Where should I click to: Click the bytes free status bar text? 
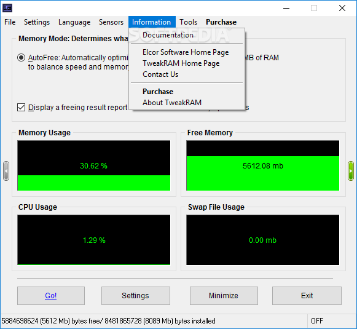(108, 321)
